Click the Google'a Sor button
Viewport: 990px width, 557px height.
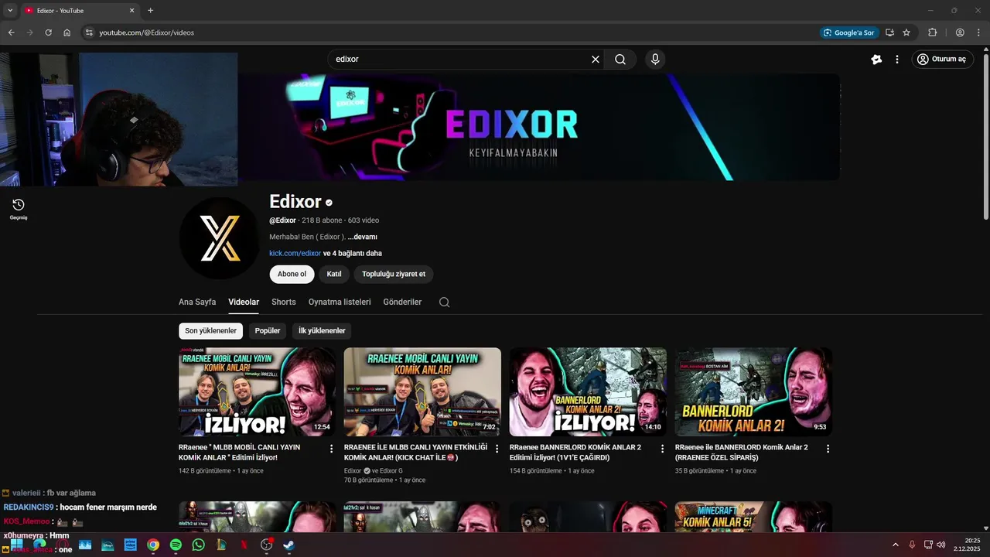(x=849, y=32)
